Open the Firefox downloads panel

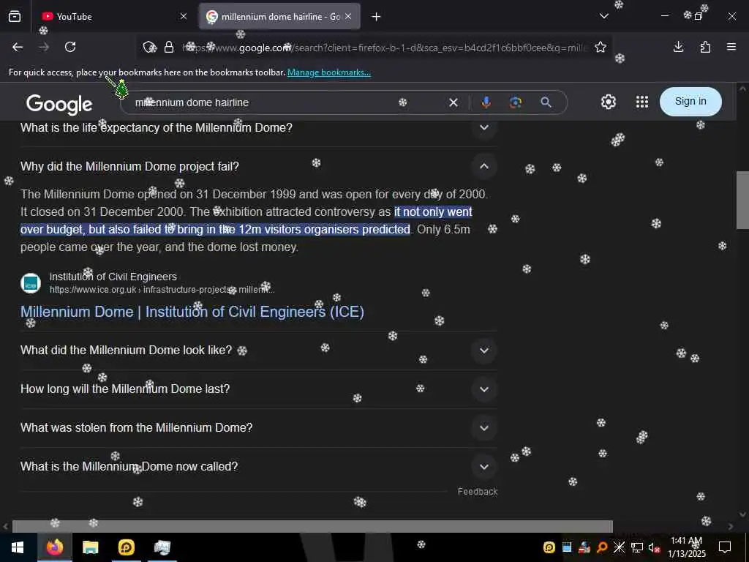pos(678,47)
